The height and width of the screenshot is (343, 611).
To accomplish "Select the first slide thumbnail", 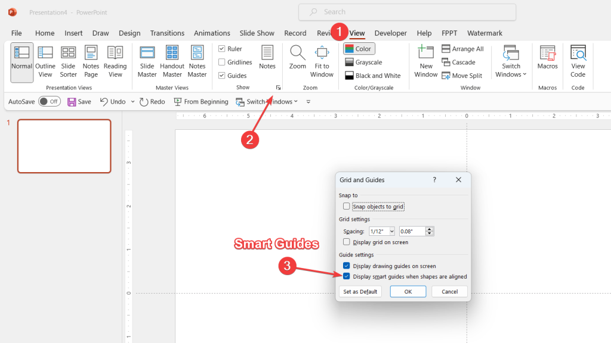I will (64, 146).
